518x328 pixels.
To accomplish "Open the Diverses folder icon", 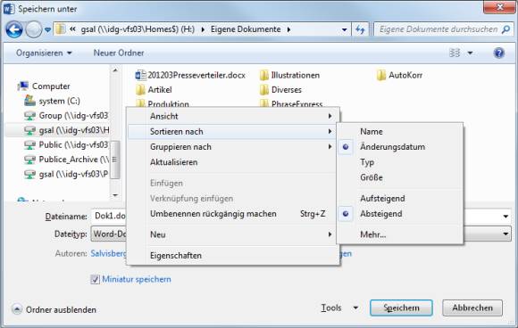I will click(x=264, y=90).
